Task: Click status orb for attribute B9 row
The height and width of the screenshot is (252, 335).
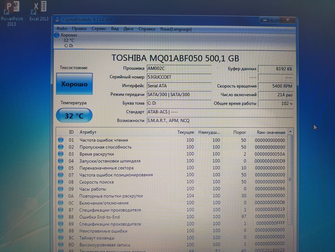Action: pyautogui.click(x=61, y=224)
